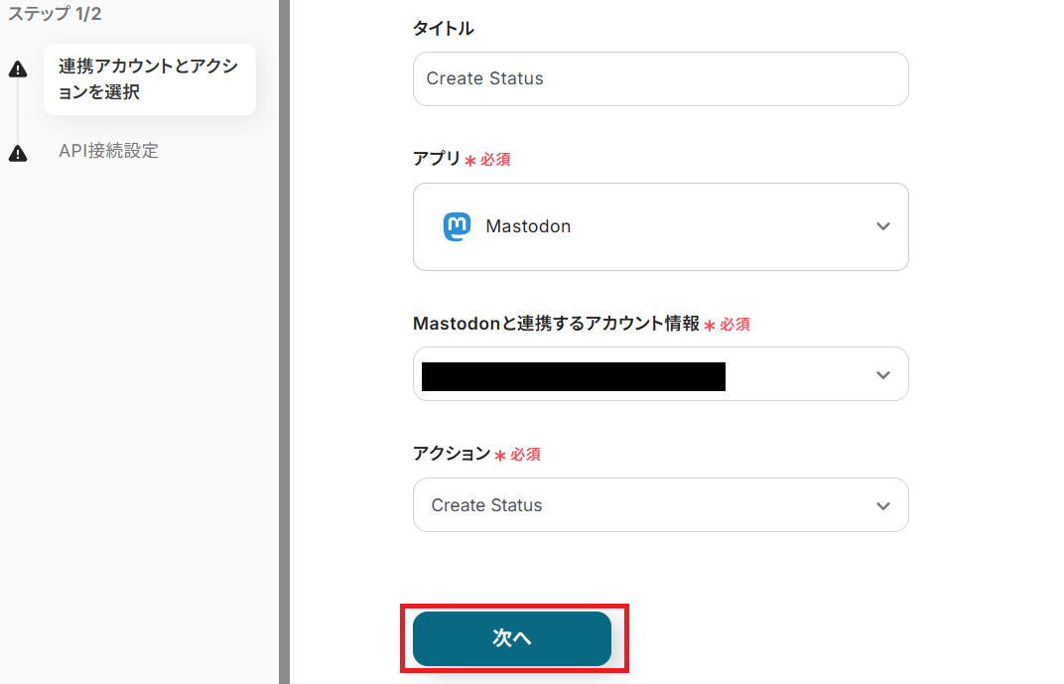Focus the タイトル input field
This screenshot has height=684, width=1064.
[660, 78]
